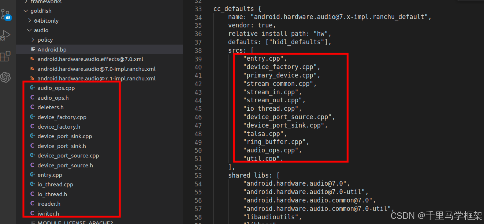
Task: Click the "vendor: true," line
Action: point(252,25)
